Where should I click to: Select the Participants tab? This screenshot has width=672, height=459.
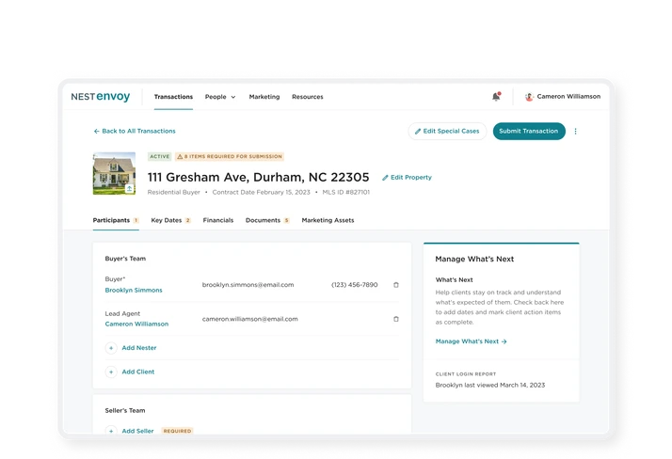pos(116,220)
